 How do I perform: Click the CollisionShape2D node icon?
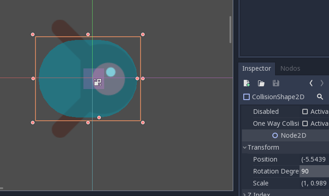pyautogui.click(x=247, y=97)
